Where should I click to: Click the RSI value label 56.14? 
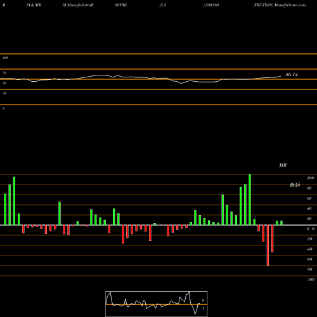point(292,75)
